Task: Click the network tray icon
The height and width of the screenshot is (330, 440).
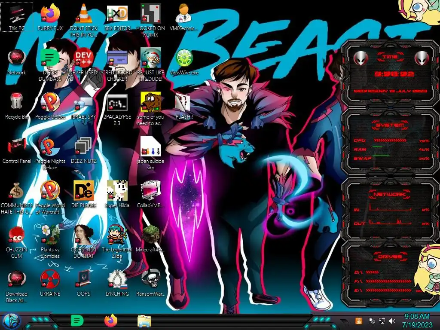Action: click(x=382, y=321)
